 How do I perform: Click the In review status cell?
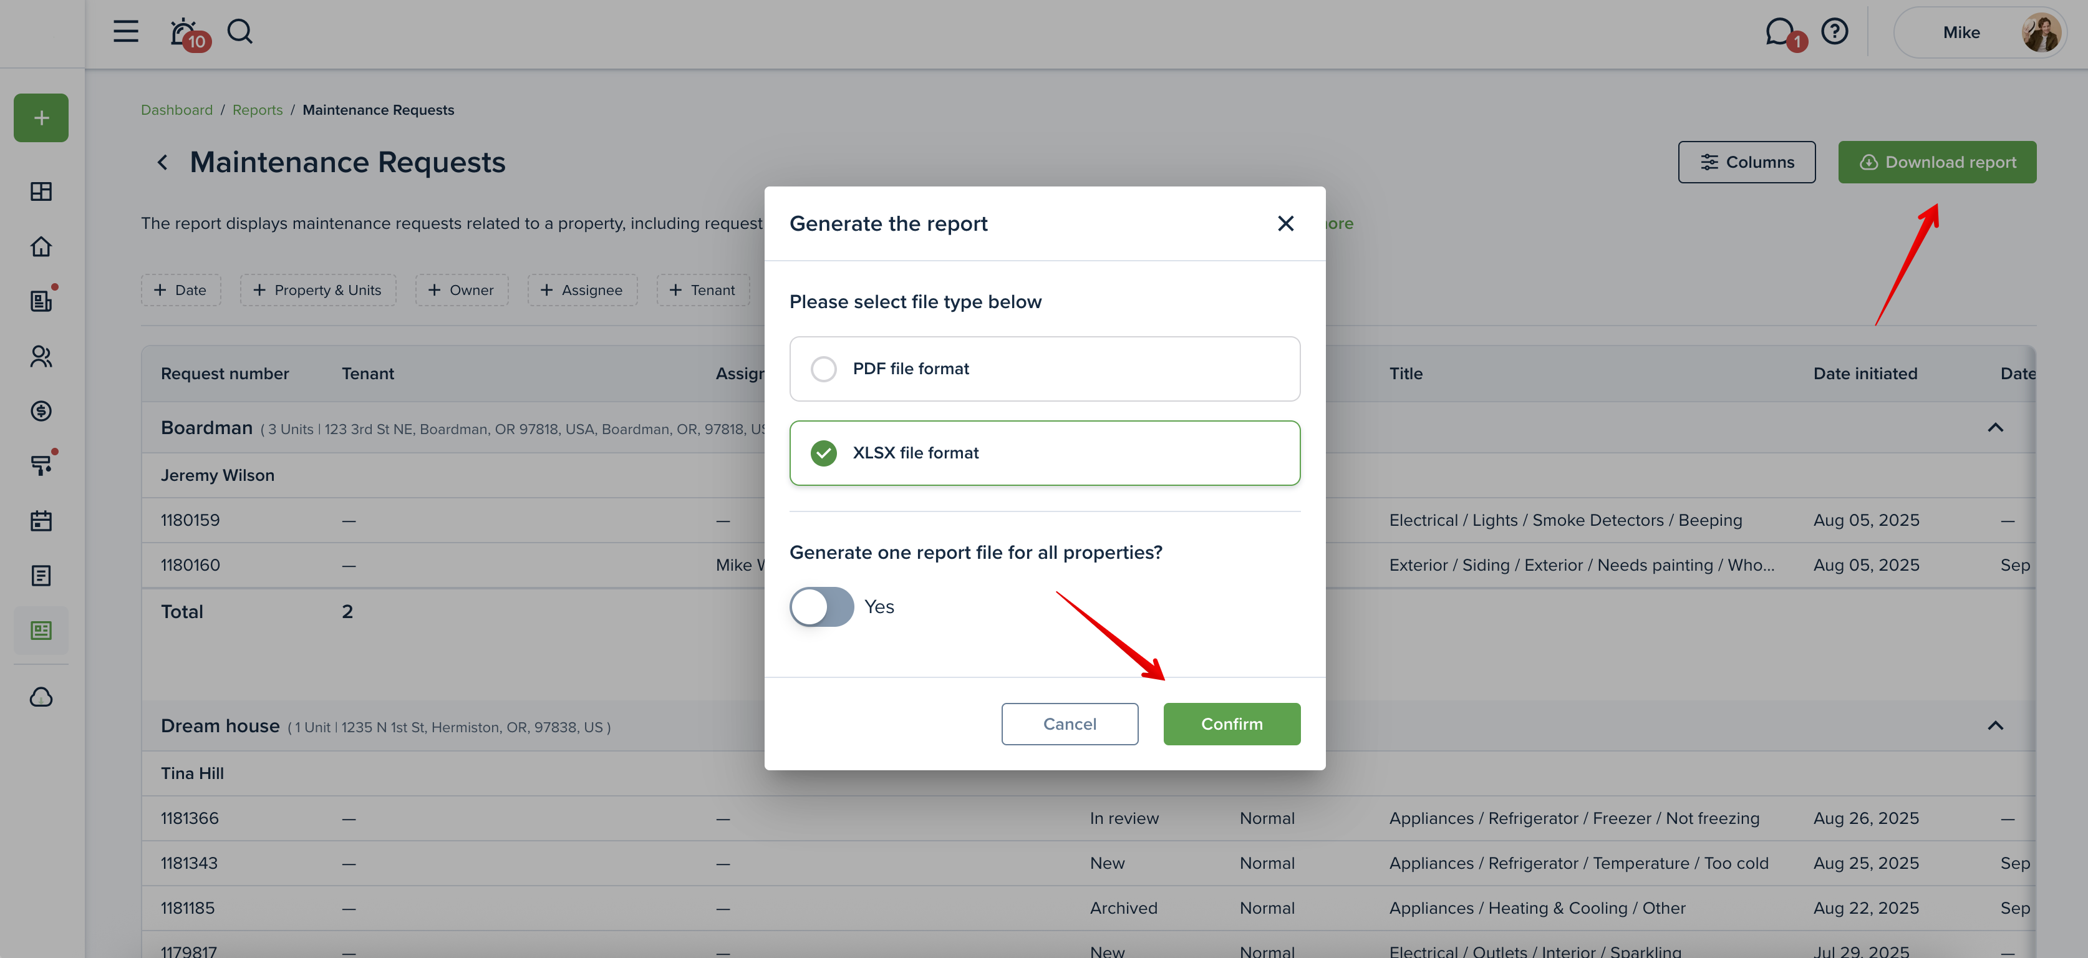pyautogui.click(x=1124, y=818)
